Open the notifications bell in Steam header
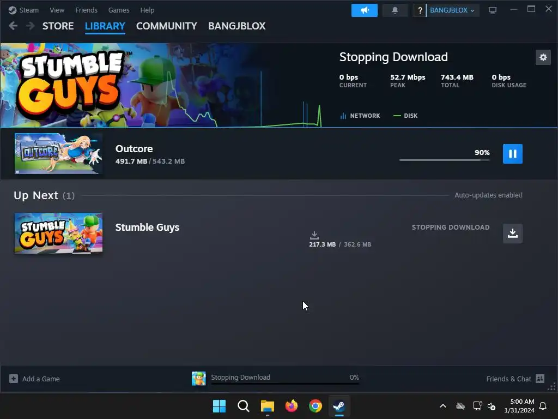558x419 pixels. click(395, 10)
